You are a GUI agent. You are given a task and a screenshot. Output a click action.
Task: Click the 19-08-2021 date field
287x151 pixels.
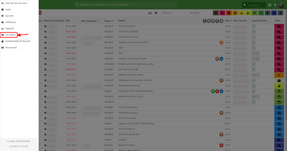[200, 13]
